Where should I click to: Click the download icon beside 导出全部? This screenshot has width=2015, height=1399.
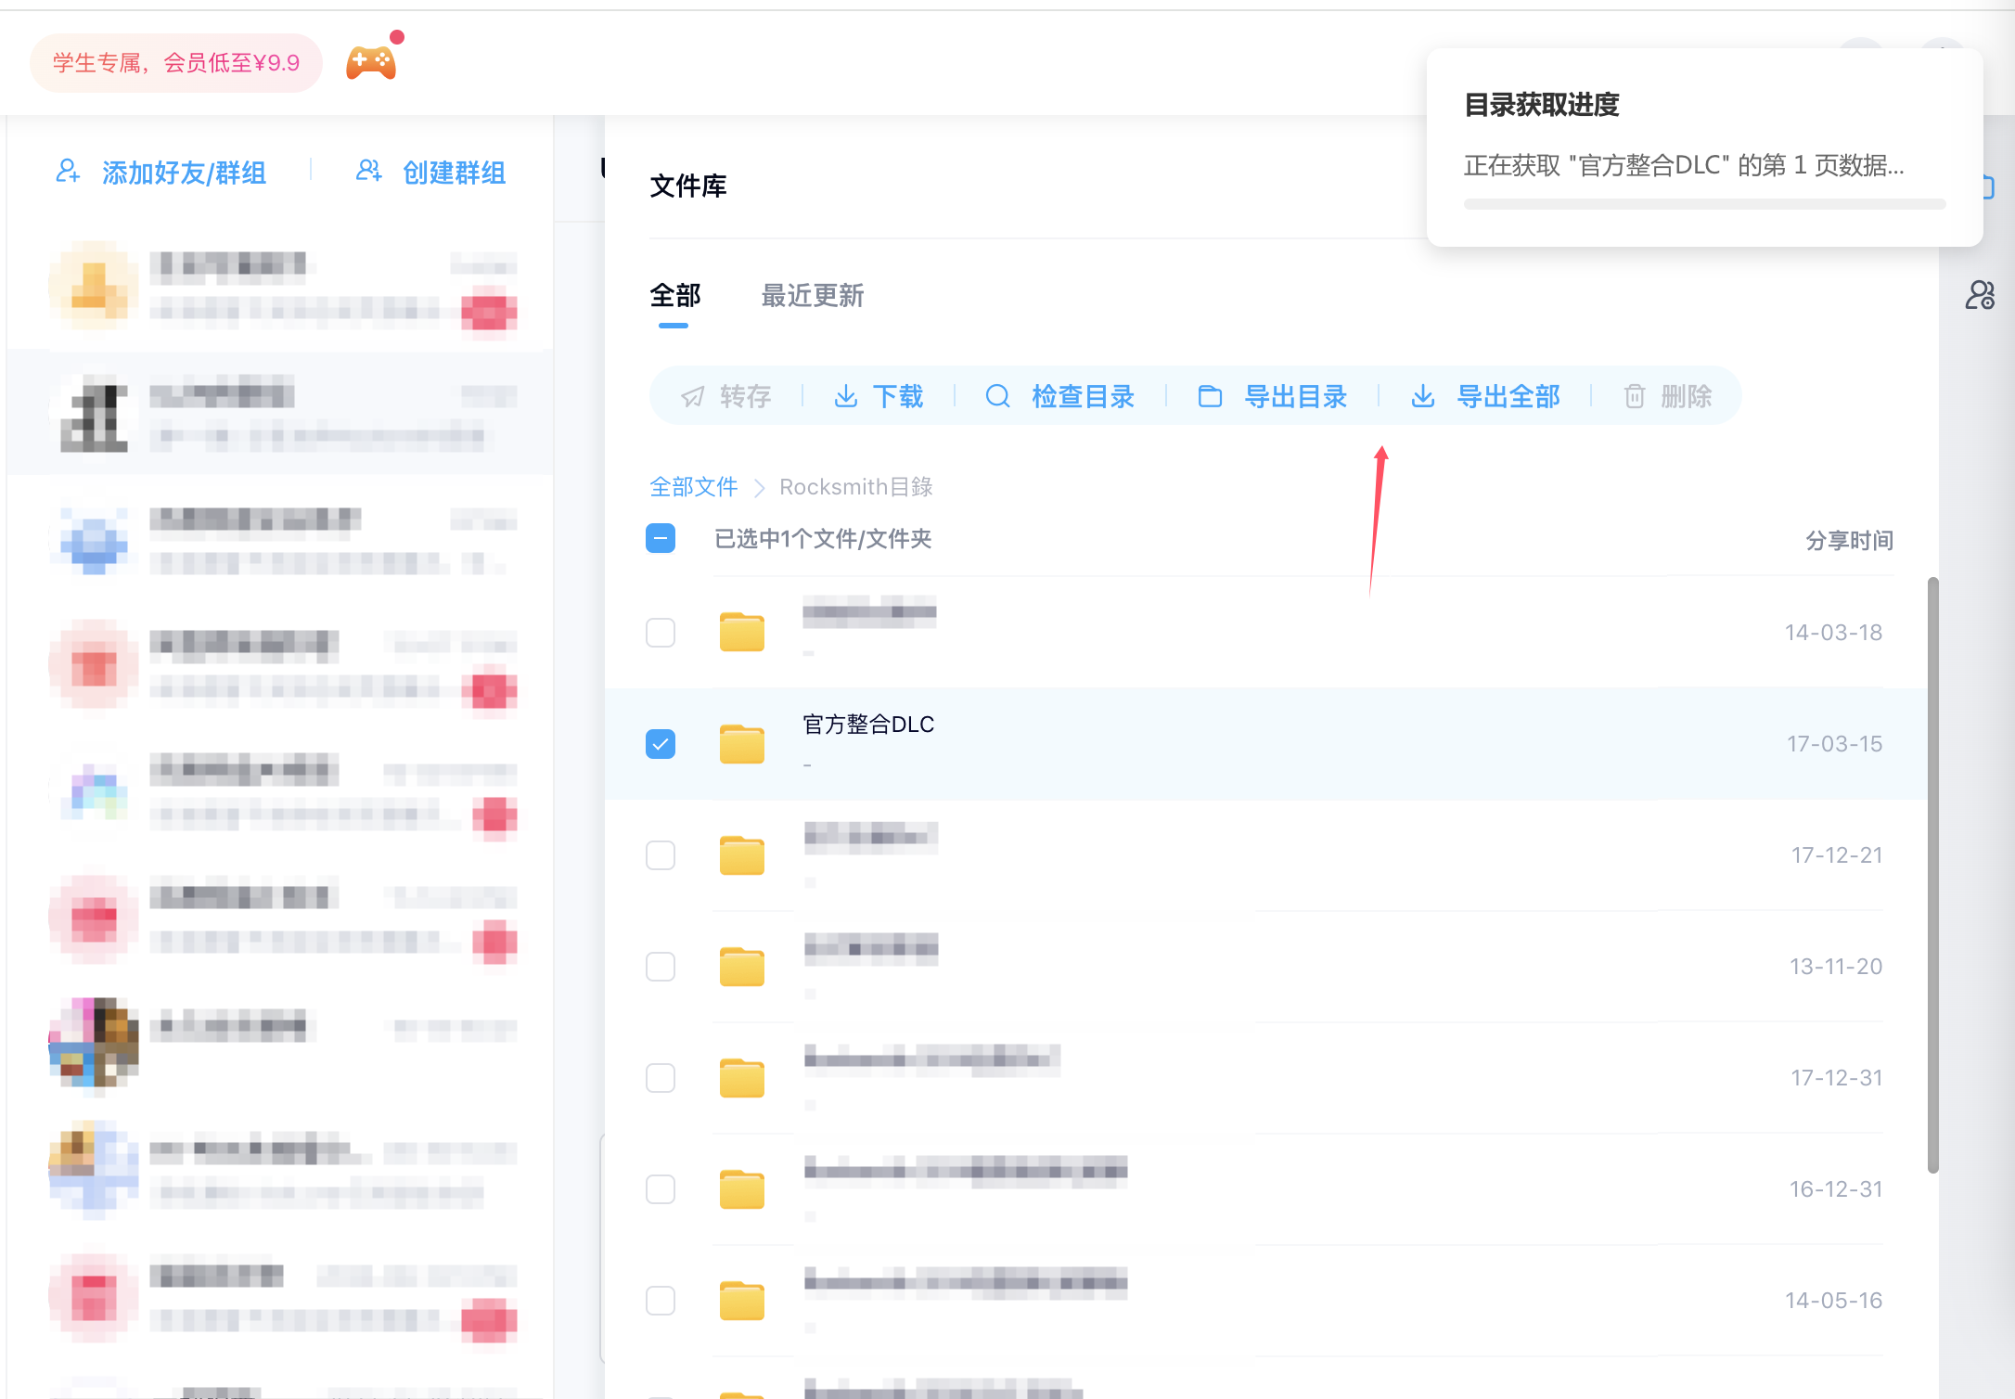(1423, 397)
